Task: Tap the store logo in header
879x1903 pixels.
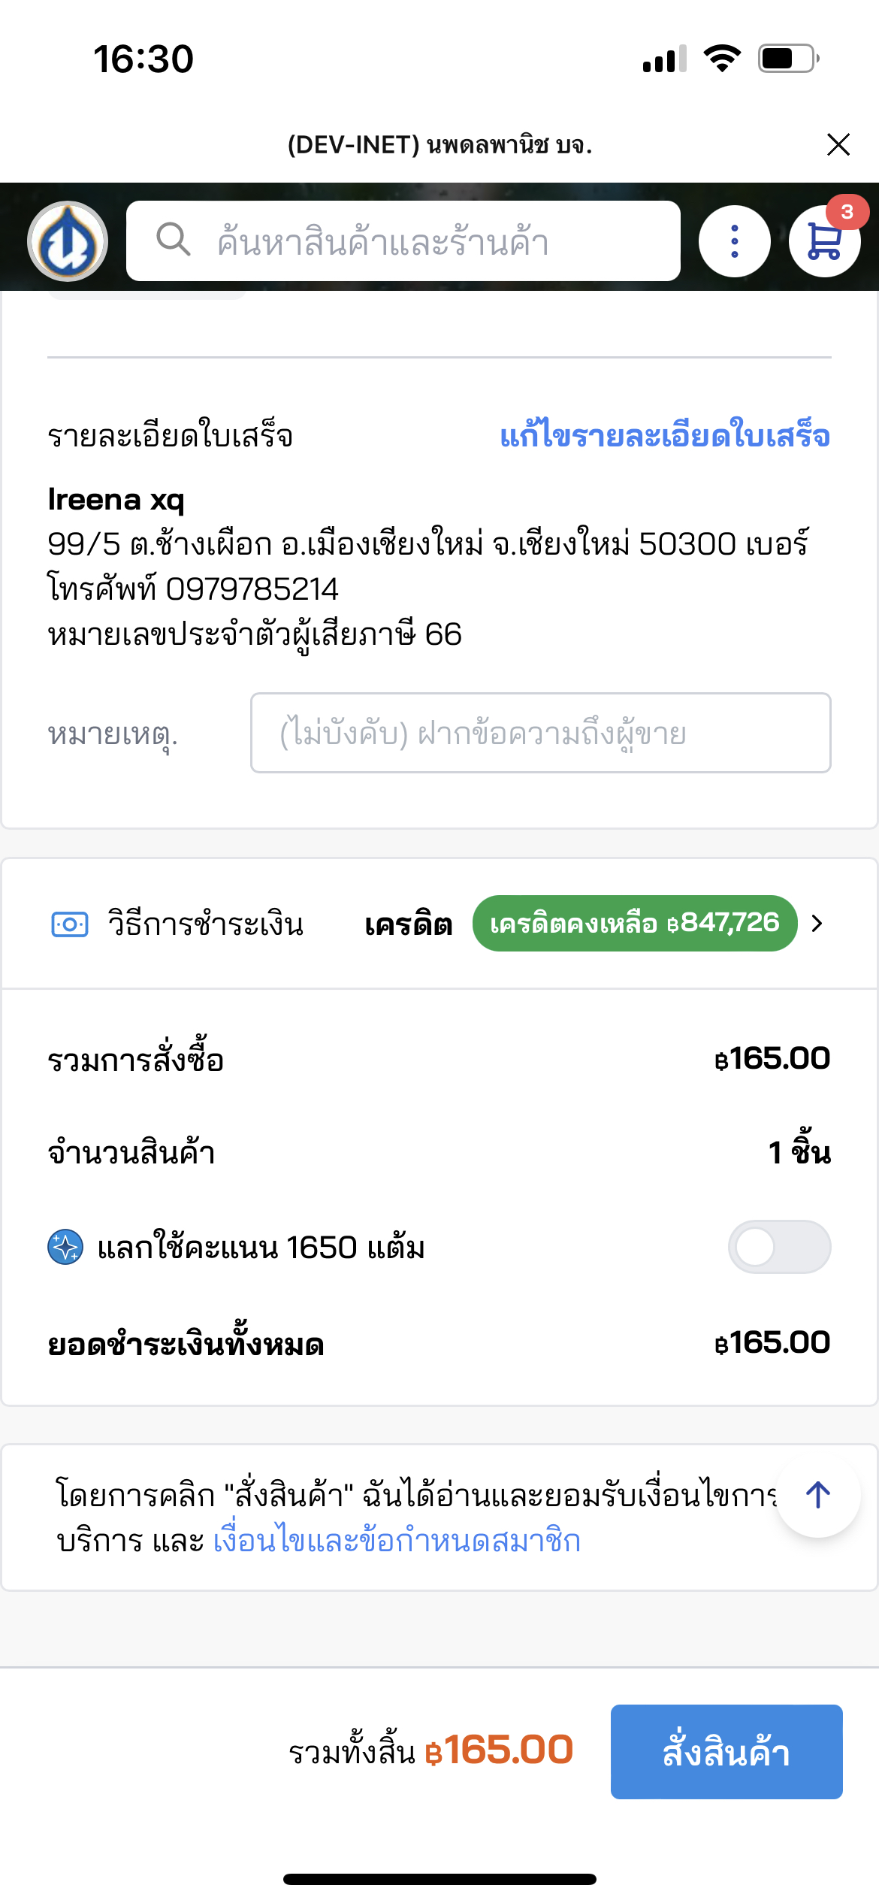Action: [x=68, y=242]
